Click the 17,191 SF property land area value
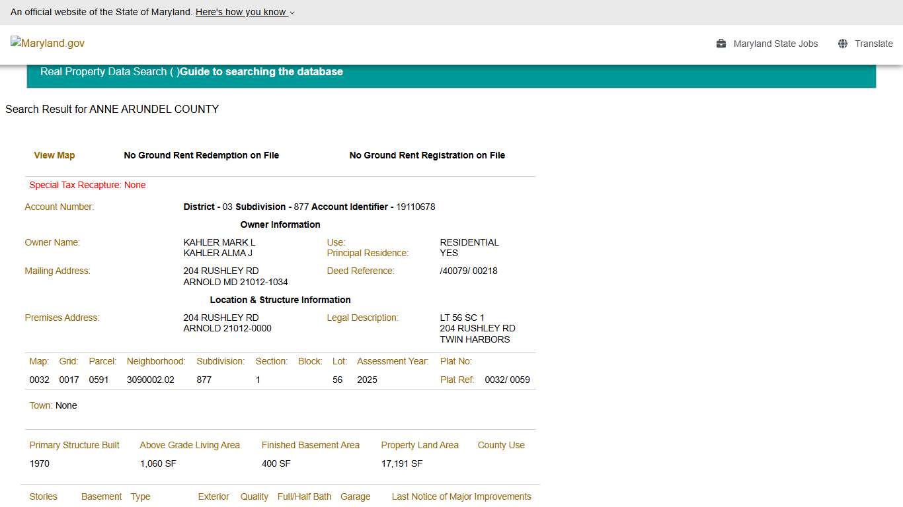903x507 pixels. tap(401, 463)
